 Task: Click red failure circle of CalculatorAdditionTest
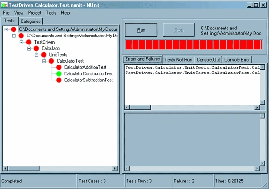click(x=59, y=67)
